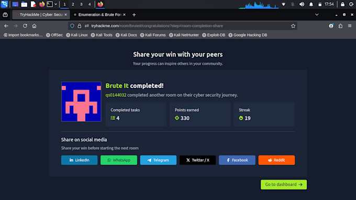Share the win on Twitter / X

tap(197, 160)
